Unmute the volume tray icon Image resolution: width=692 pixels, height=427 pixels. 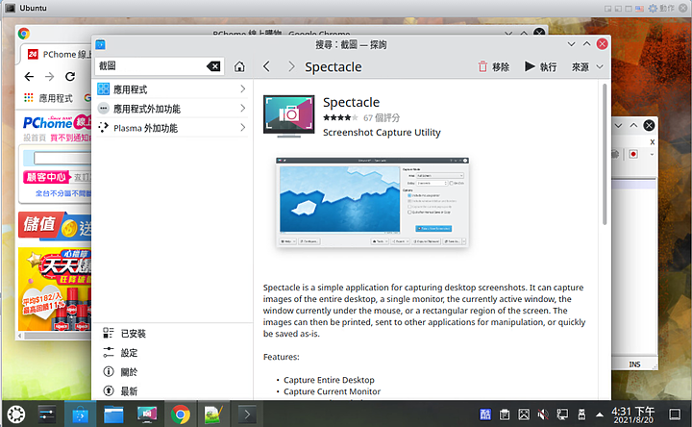(x=543, y=414)
